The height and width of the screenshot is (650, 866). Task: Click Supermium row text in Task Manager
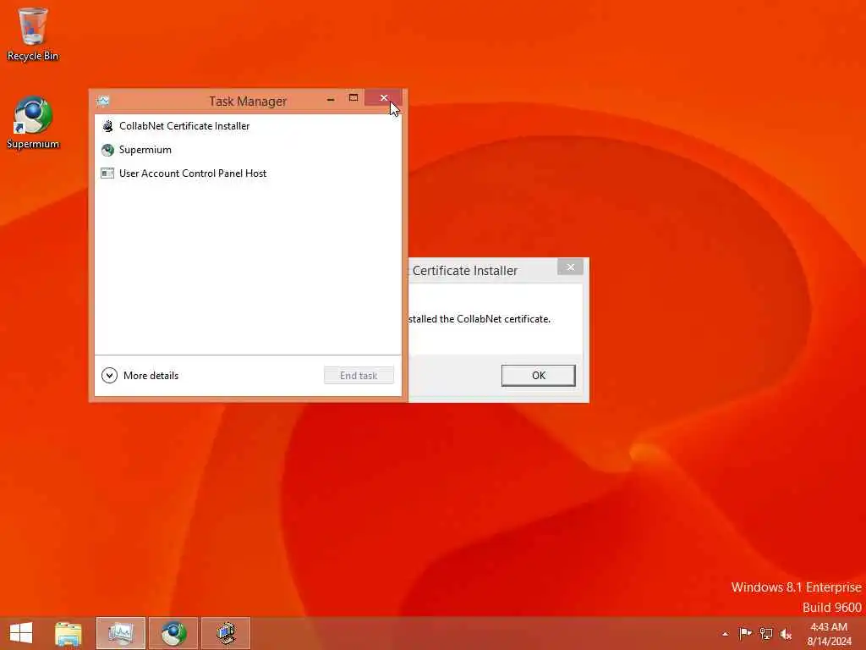click(x=145, y=150)
